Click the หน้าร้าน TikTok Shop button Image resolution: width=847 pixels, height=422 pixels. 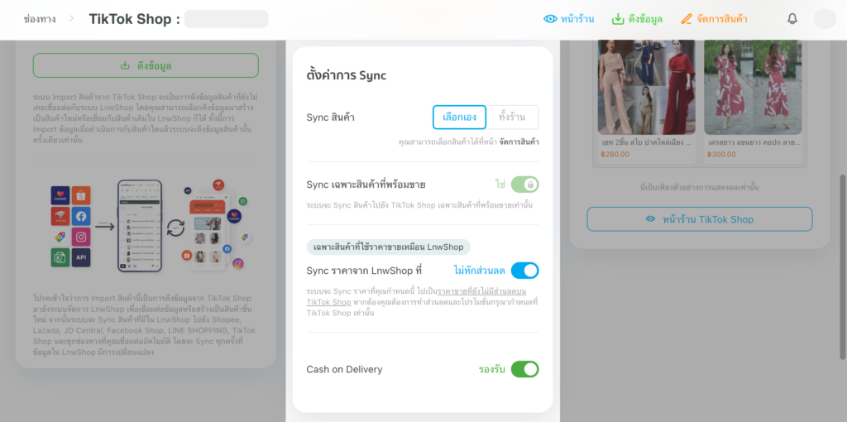(x=700, y=219)
